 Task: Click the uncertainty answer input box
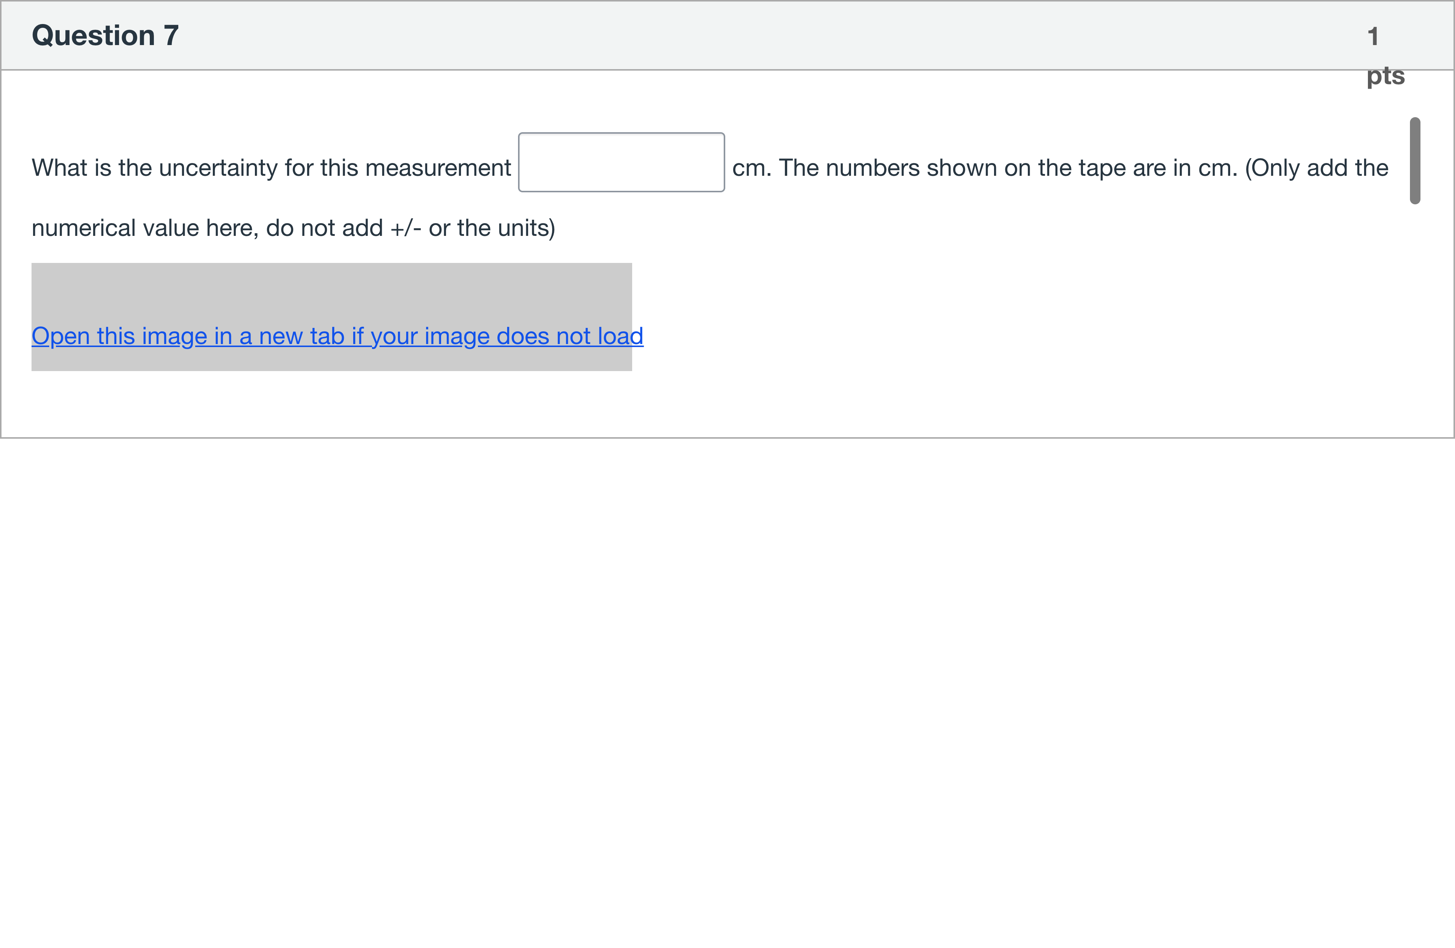[x=621, y=162]
